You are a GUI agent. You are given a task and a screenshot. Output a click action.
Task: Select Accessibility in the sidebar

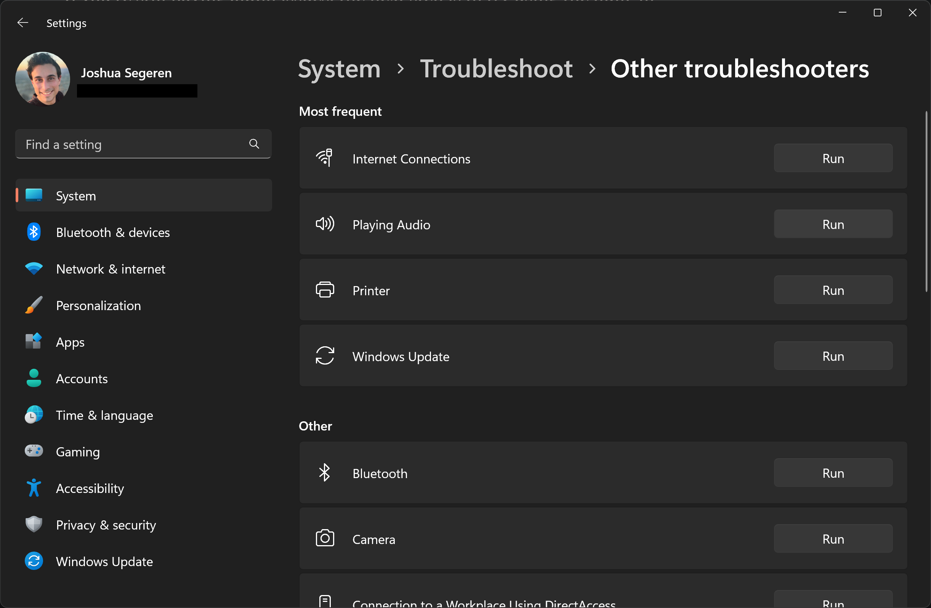tap(144, 488)
